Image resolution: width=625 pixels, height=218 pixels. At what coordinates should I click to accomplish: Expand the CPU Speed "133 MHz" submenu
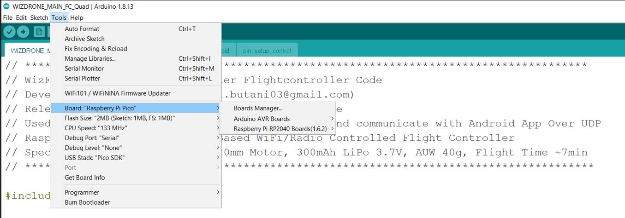pyautogui.click(x=136, y=128)
